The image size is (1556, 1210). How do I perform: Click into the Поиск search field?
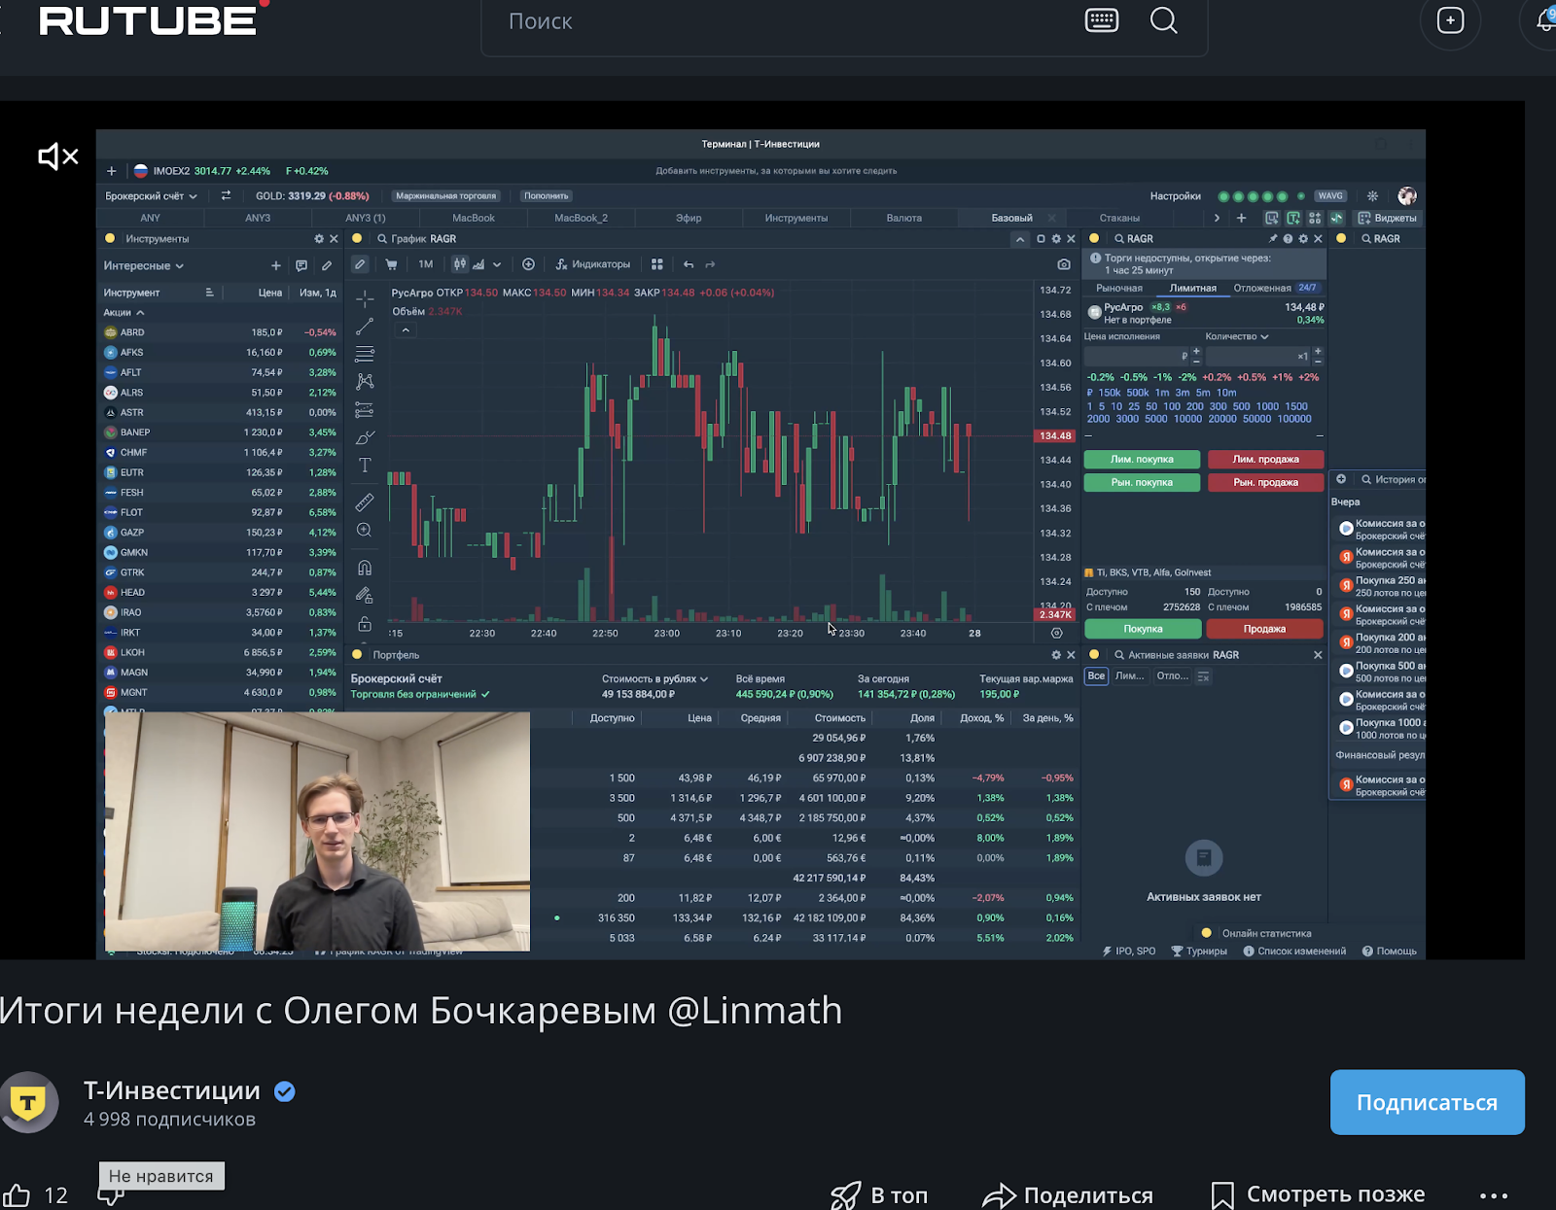click(x=778, y=21)
